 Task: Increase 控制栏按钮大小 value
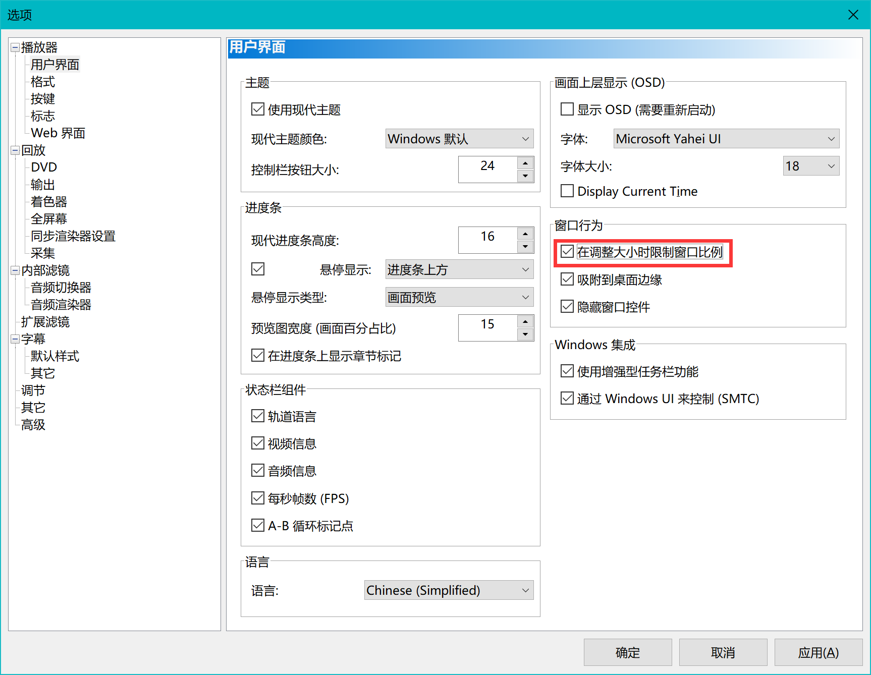[525, 163]
